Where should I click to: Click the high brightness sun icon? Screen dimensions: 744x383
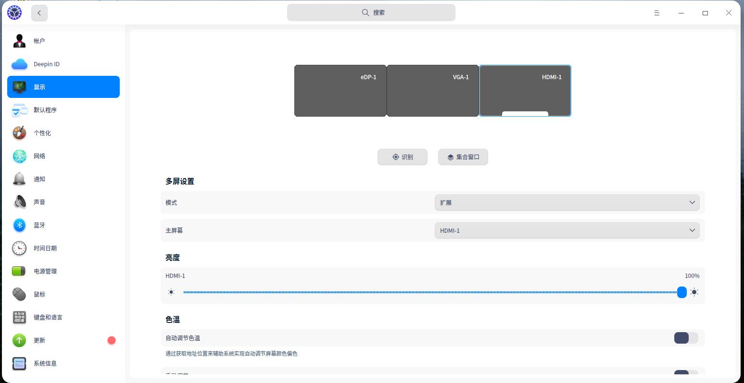point(694,292)
